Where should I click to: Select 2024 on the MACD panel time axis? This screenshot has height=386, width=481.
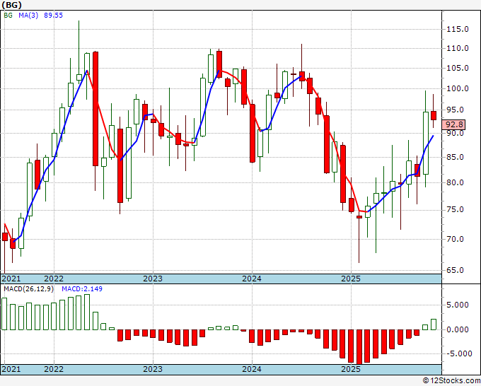[x=252, y=369]
